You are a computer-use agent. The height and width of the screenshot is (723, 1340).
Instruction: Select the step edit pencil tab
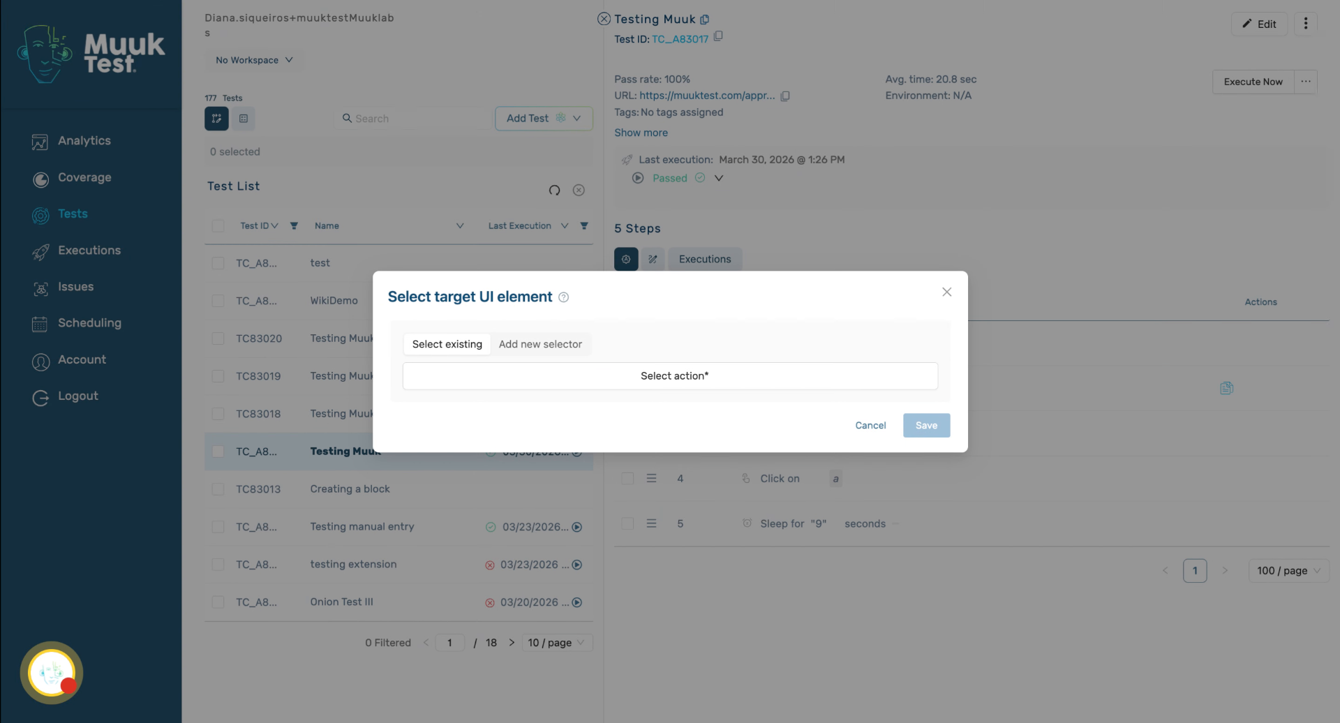pyautogui.click(x=653, y=259)
